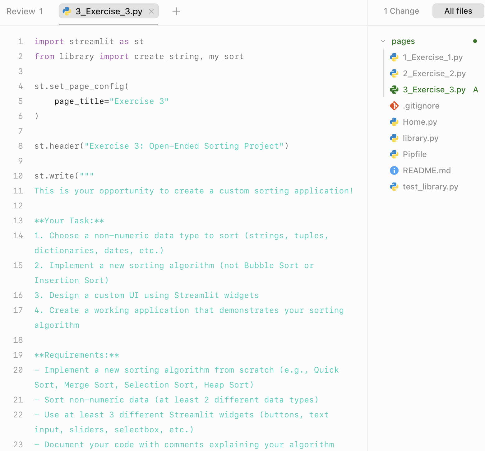Click the Python icon beside Home.py

click(394, 122)
